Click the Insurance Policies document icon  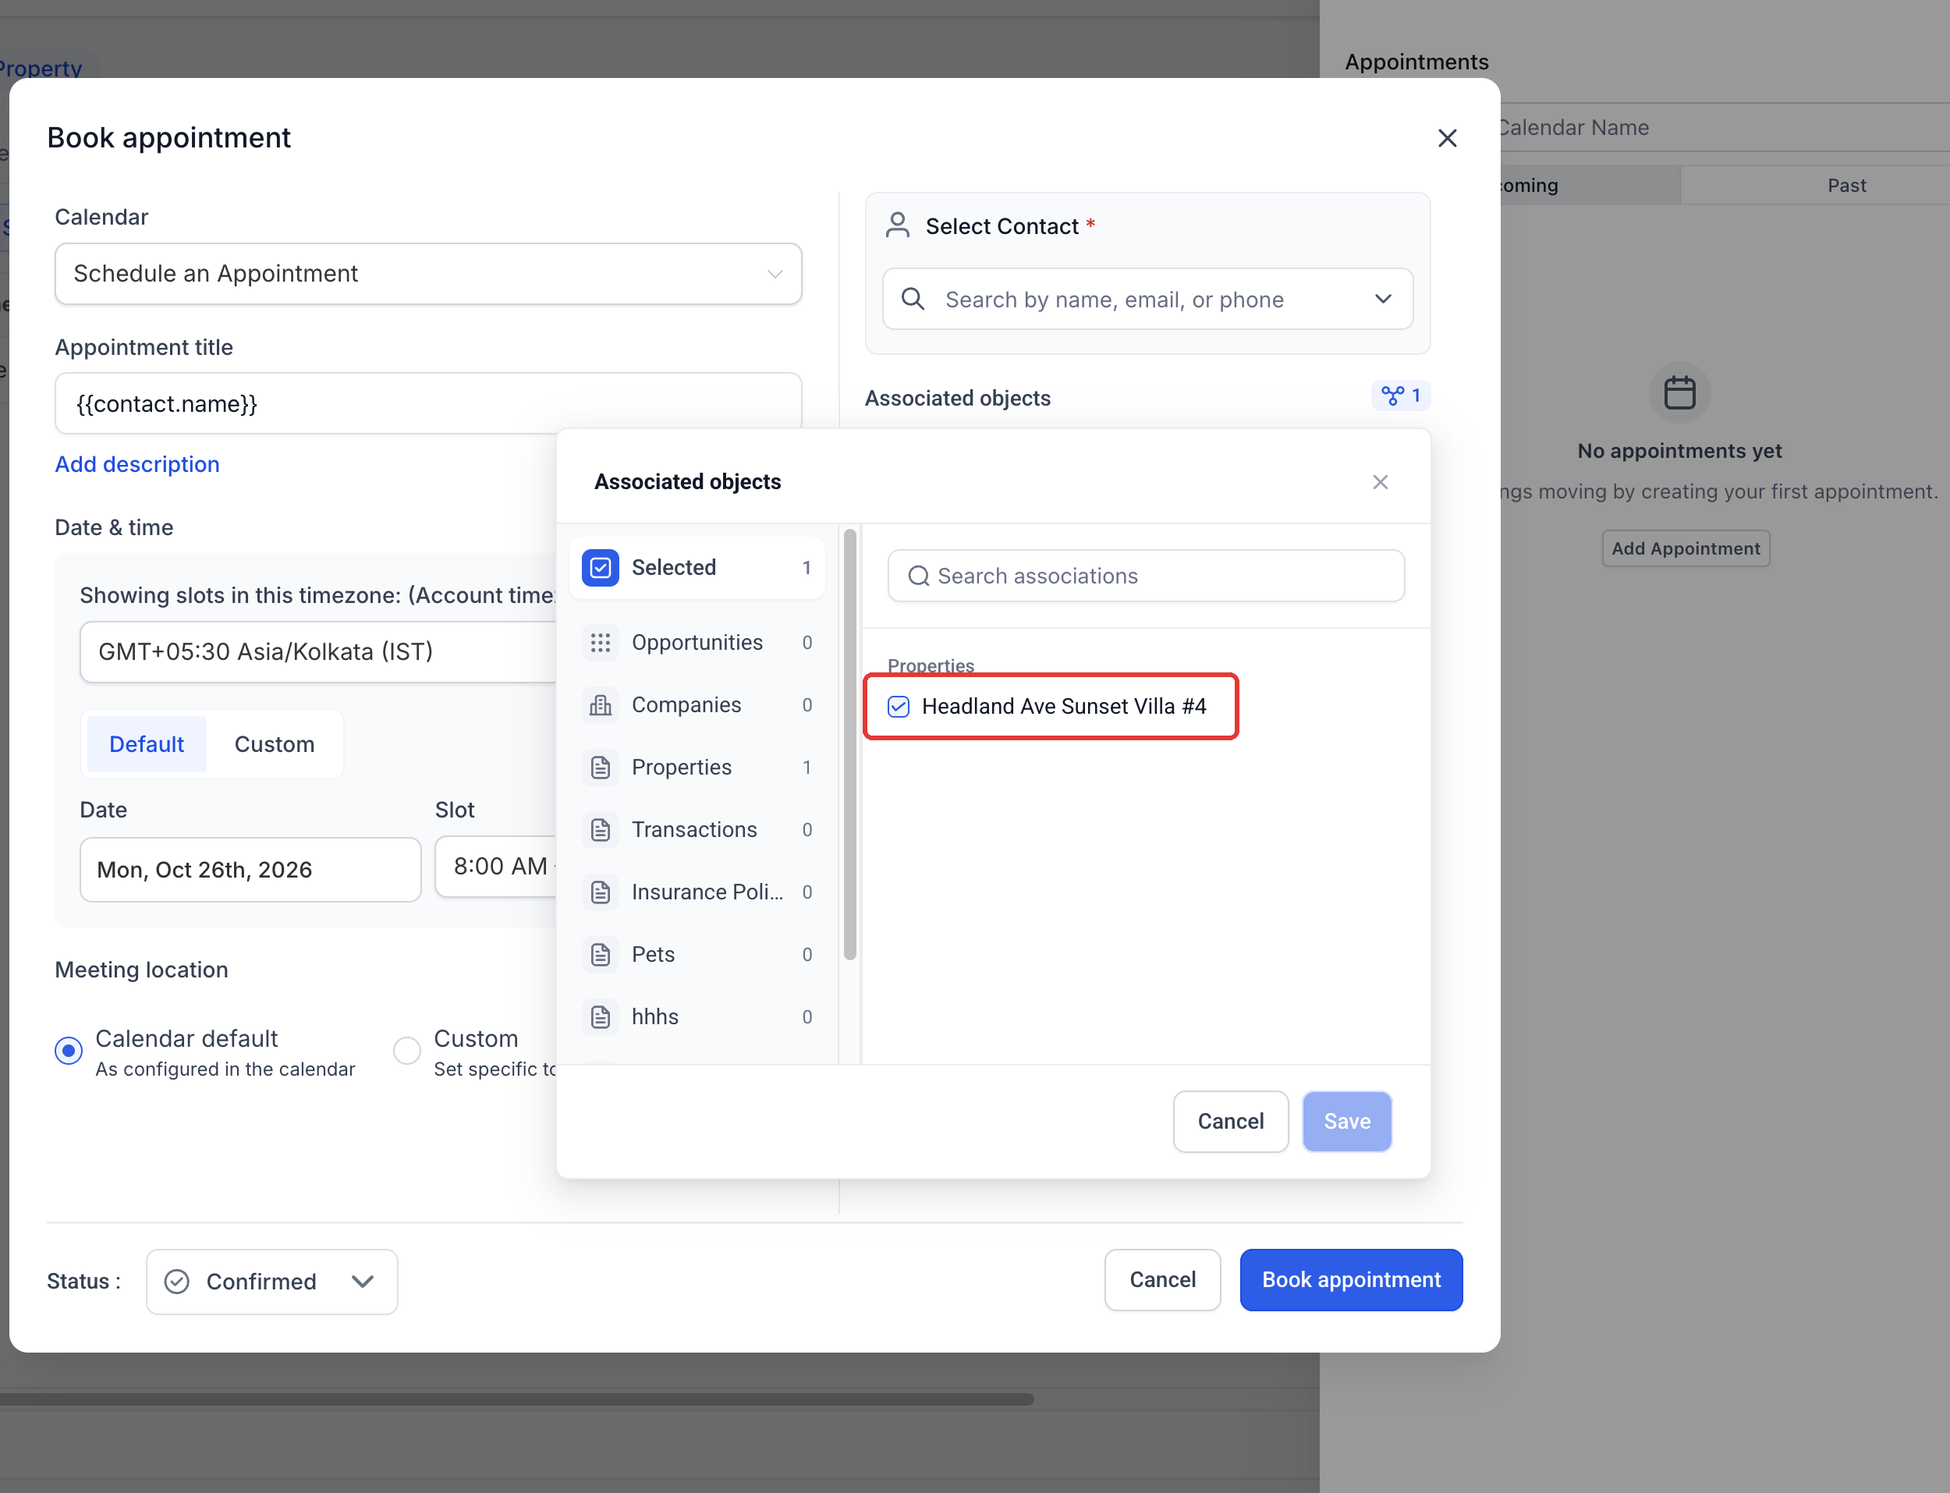coord(601,892)
